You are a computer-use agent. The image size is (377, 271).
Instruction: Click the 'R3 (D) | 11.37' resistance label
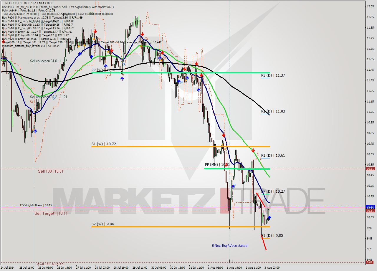(x=273, y=75)
